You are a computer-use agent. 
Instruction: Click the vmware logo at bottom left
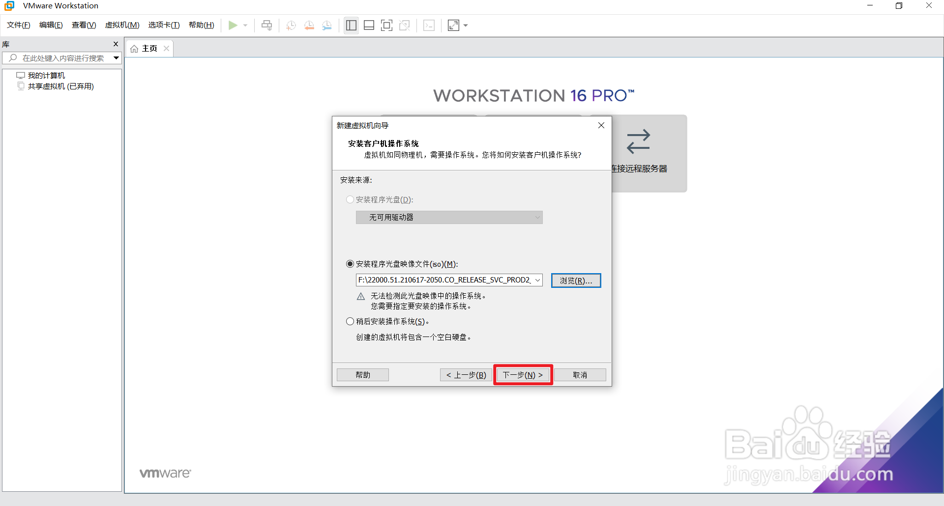click(165, 473)
